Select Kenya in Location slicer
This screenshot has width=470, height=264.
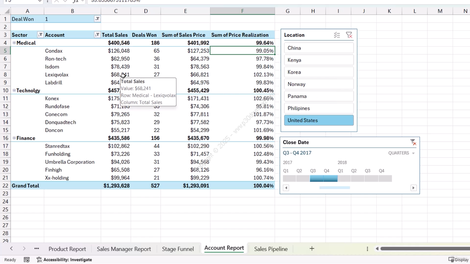pos(319,60)
